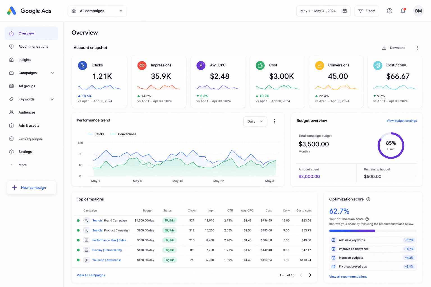Open the Daily interval dropdown

255,121
